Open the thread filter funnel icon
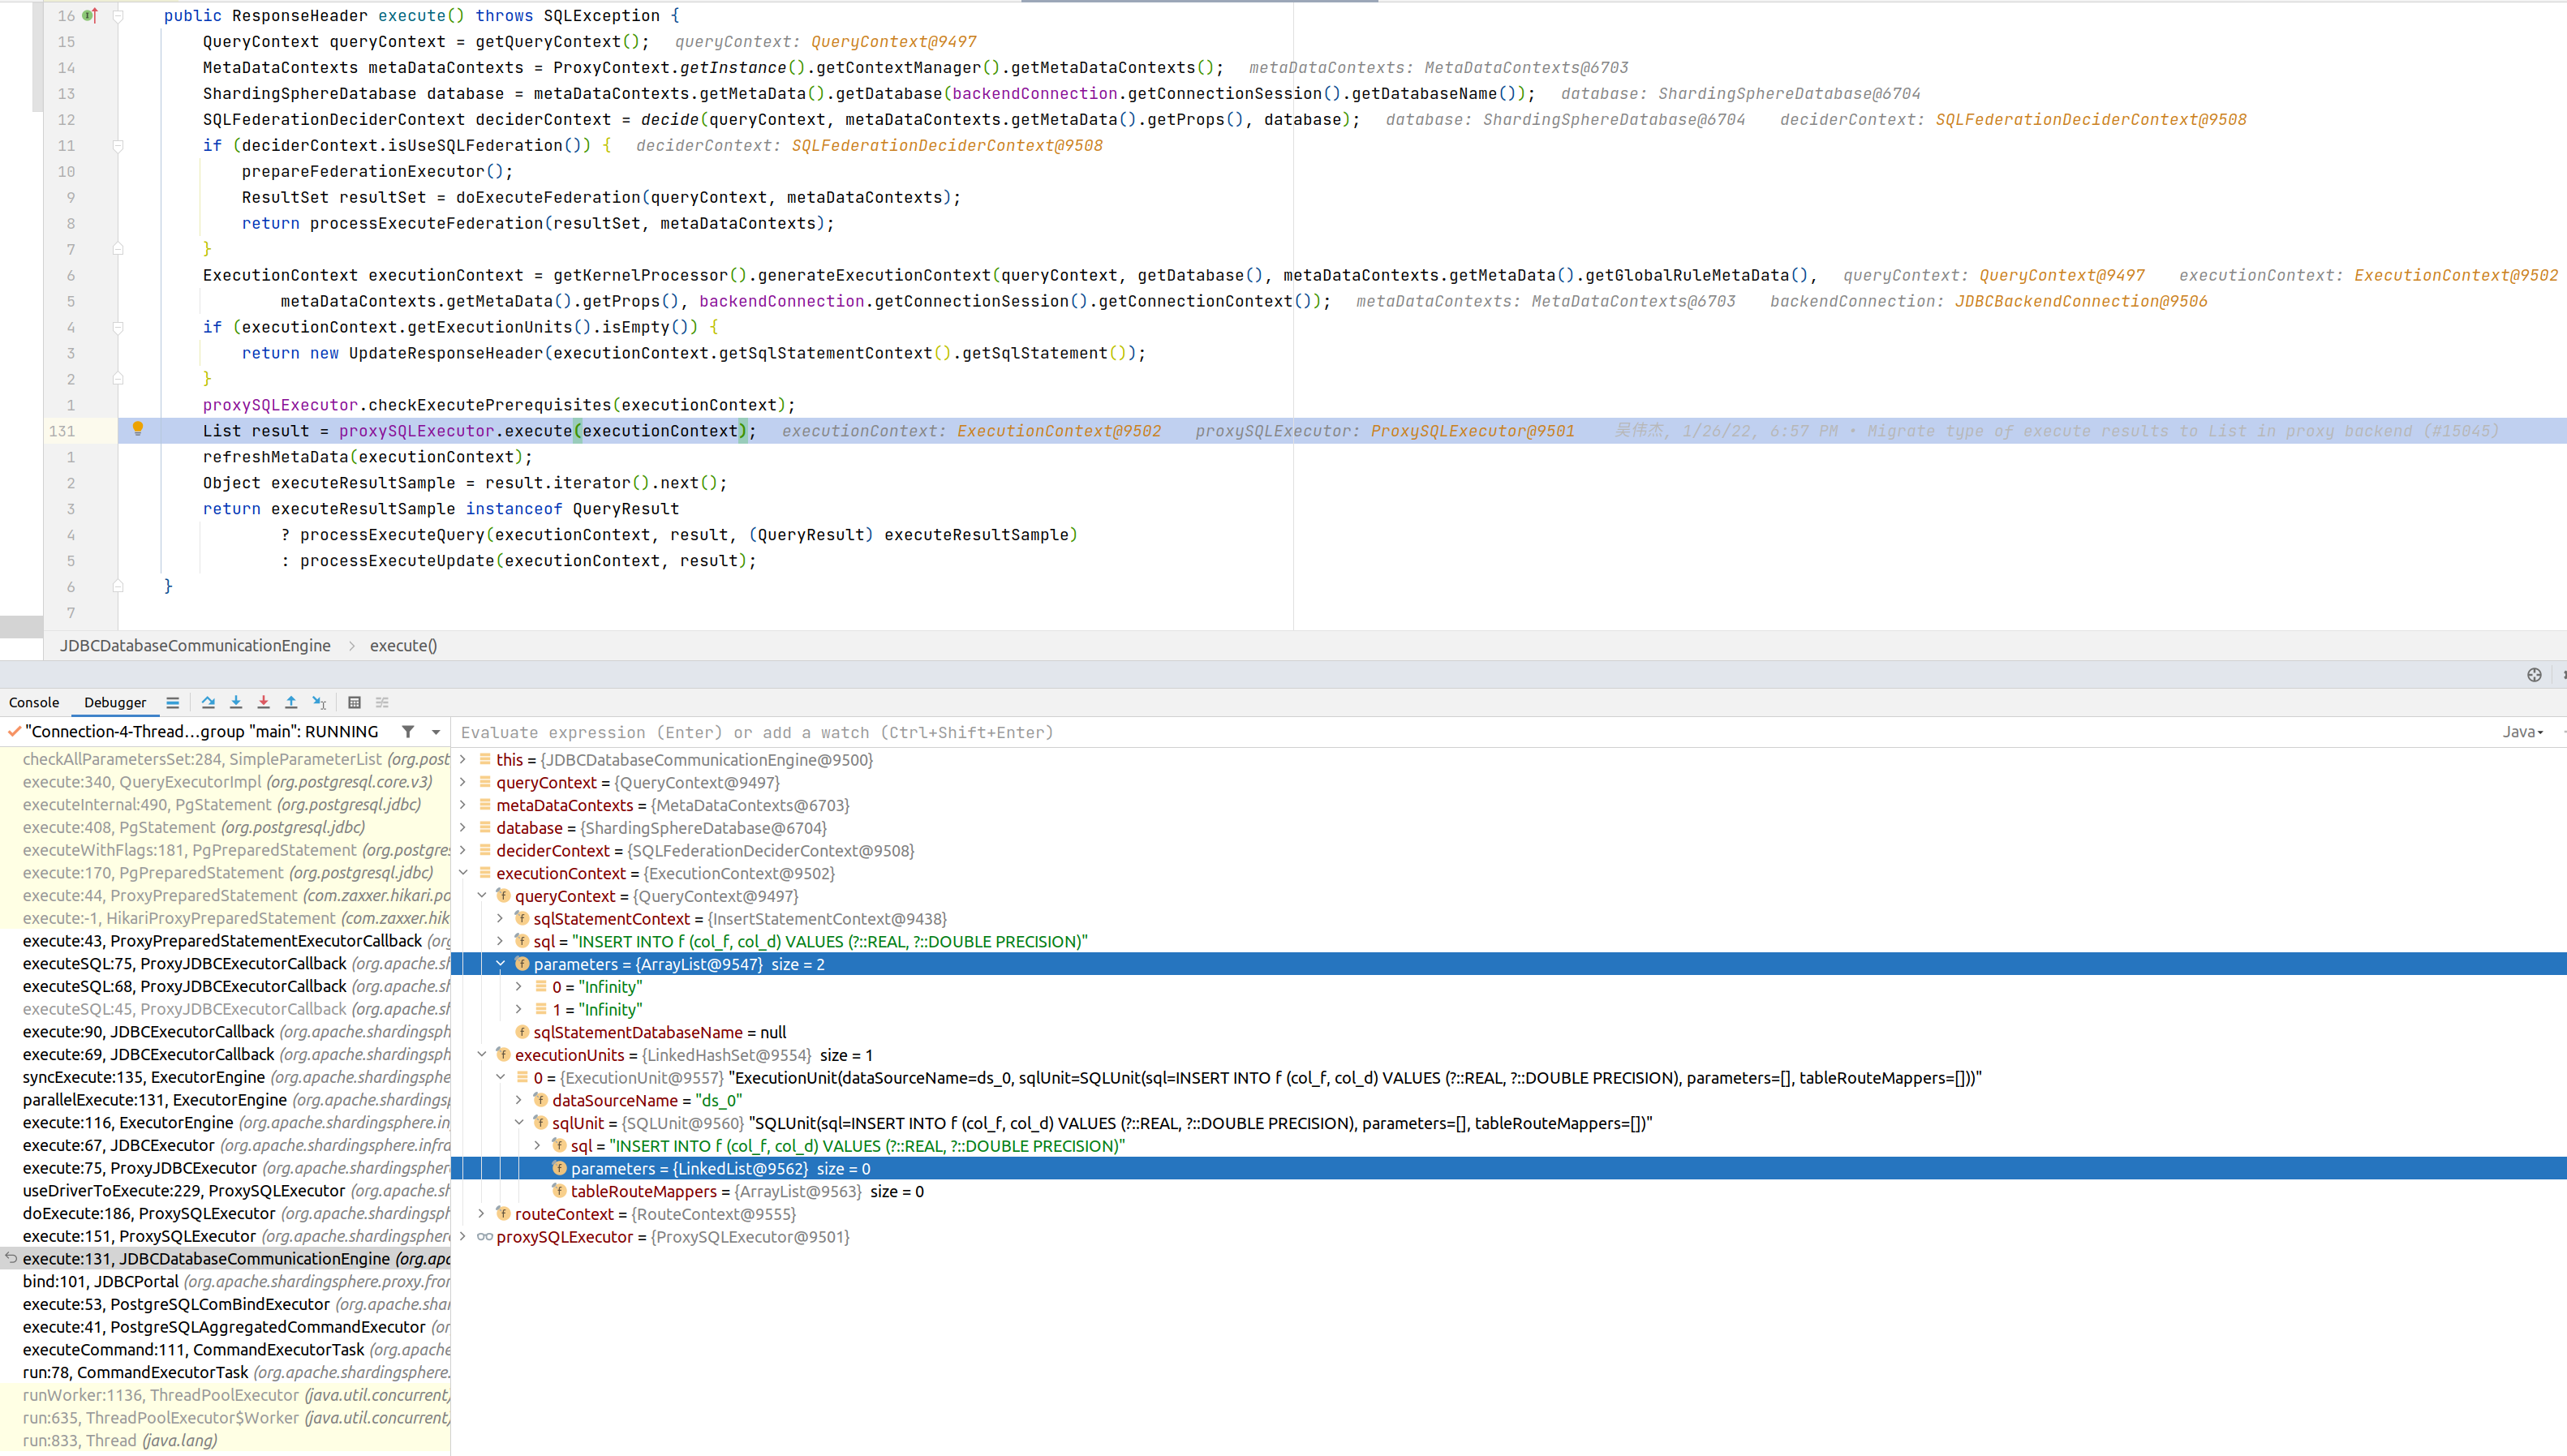Viewport: 2567px width, 1456px height. click(408, 731)
